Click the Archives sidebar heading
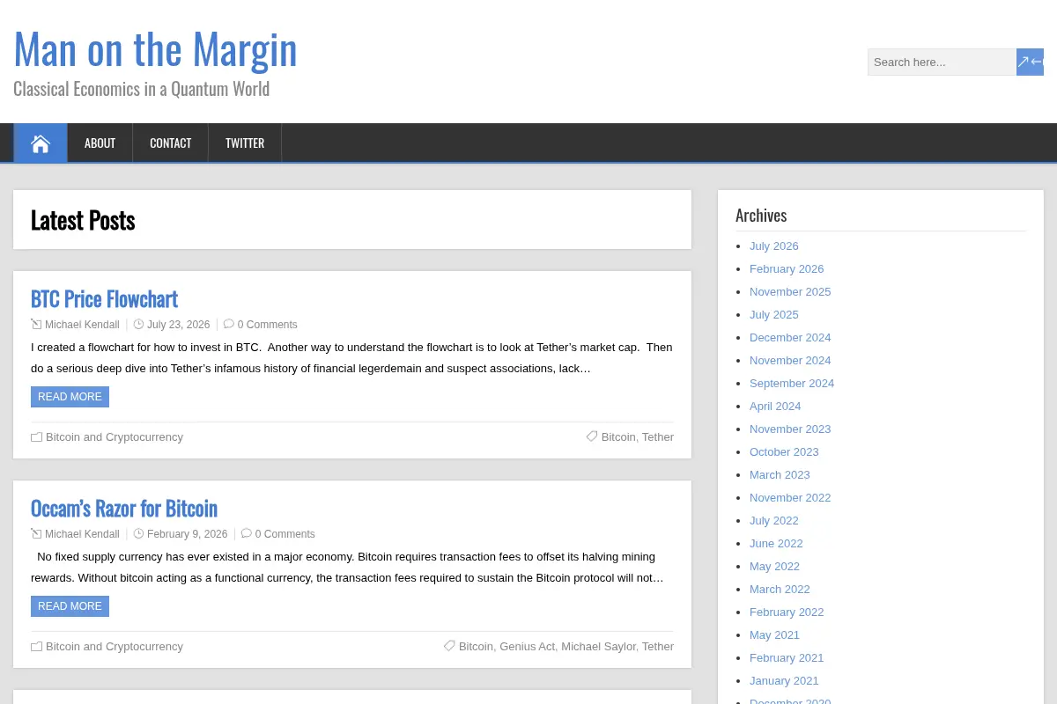Screen dimensions: 1057x704 pyautogui.click(x=761, y=216)
